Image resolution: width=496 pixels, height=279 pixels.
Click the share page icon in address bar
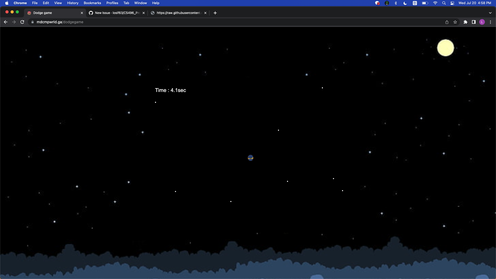447,22
